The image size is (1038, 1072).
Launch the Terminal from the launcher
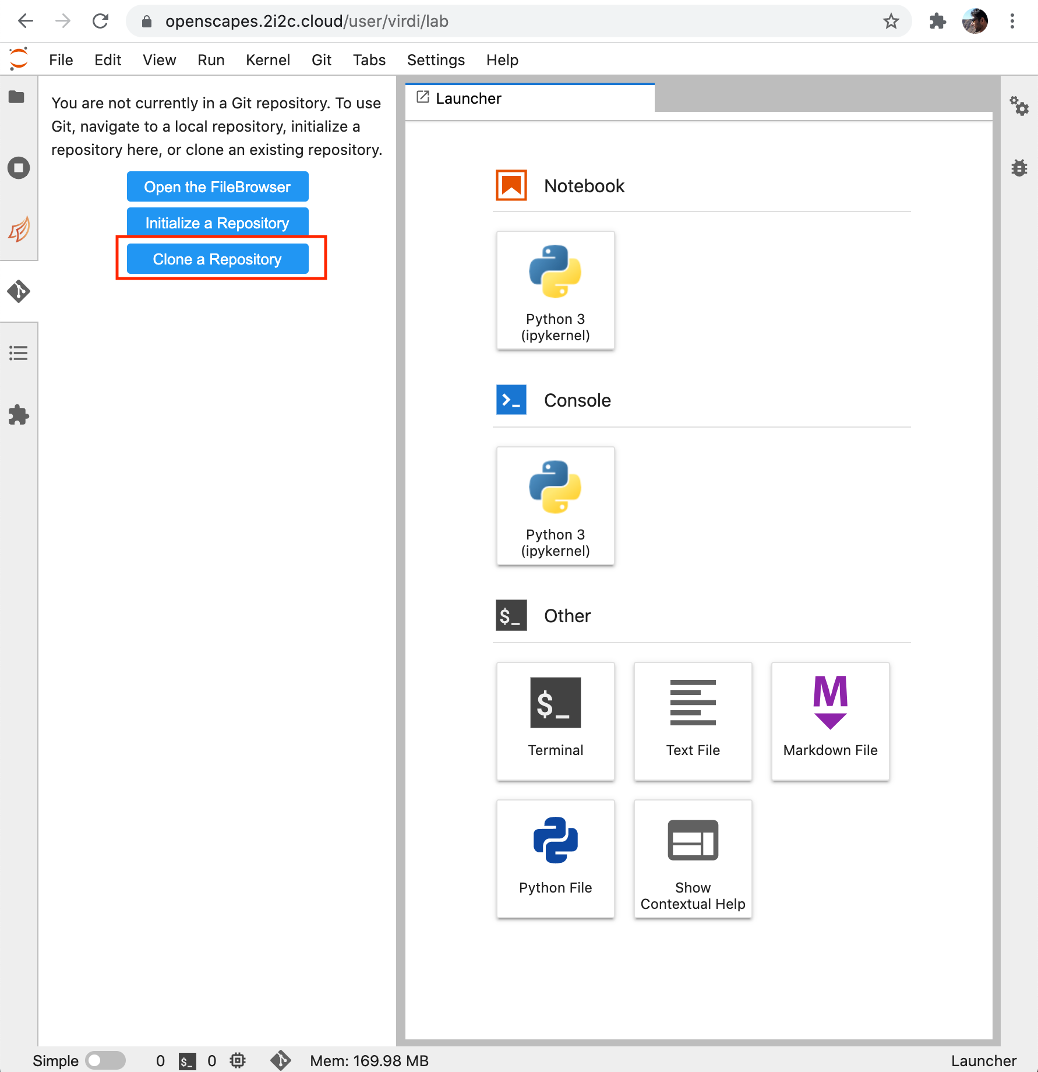pyautogui.click(x=555, y=720)
